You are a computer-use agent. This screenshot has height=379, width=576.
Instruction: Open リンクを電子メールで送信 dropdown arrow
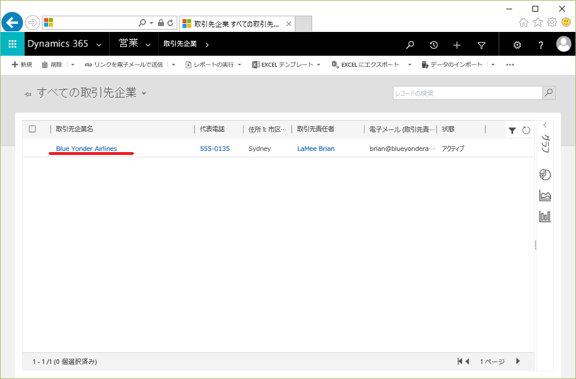coord(173,64)
